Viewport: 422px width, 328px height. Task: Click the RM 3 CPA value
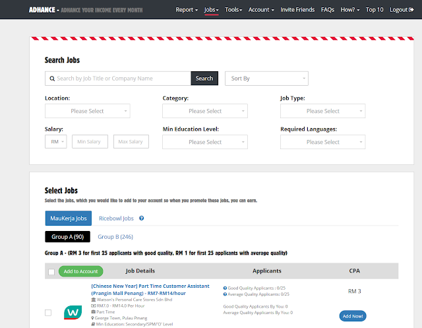click(355, 291)
